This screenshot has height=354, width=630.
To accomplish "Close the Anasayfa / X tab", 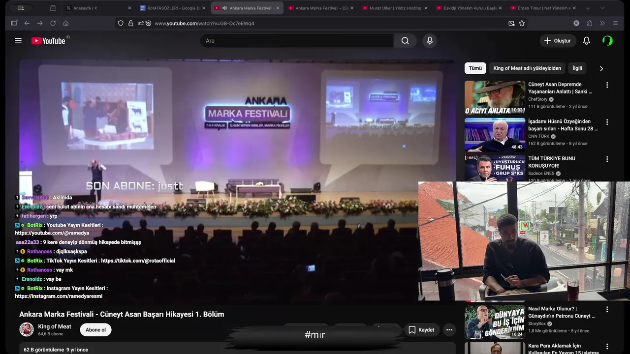I will point(129,8).
